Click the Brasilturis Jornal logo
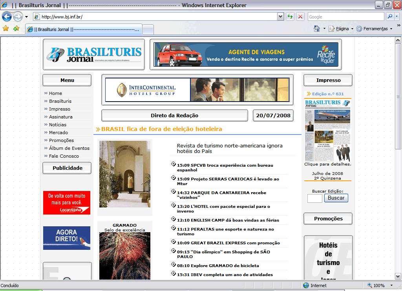Viewport: 402px width, 291px height. click(94, 55)
